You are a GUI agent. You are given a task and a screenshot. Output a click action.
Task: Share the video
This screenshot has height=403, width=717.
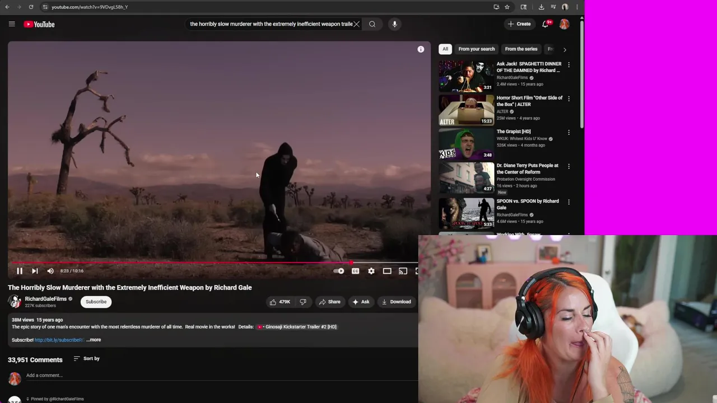329,302
